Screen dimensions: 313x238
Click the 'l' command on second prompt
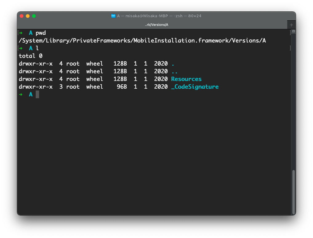click(37, 48)
